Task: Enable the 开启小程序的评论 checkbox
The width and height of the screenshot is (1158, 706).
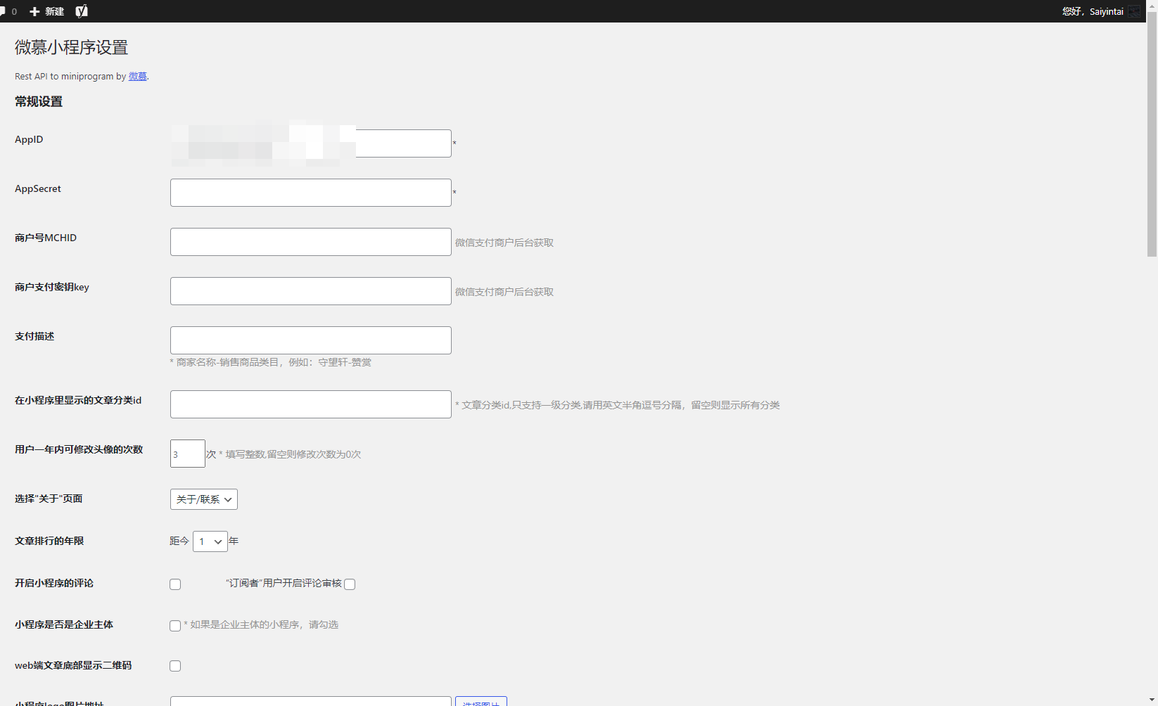Action: [x=174, y=584]
